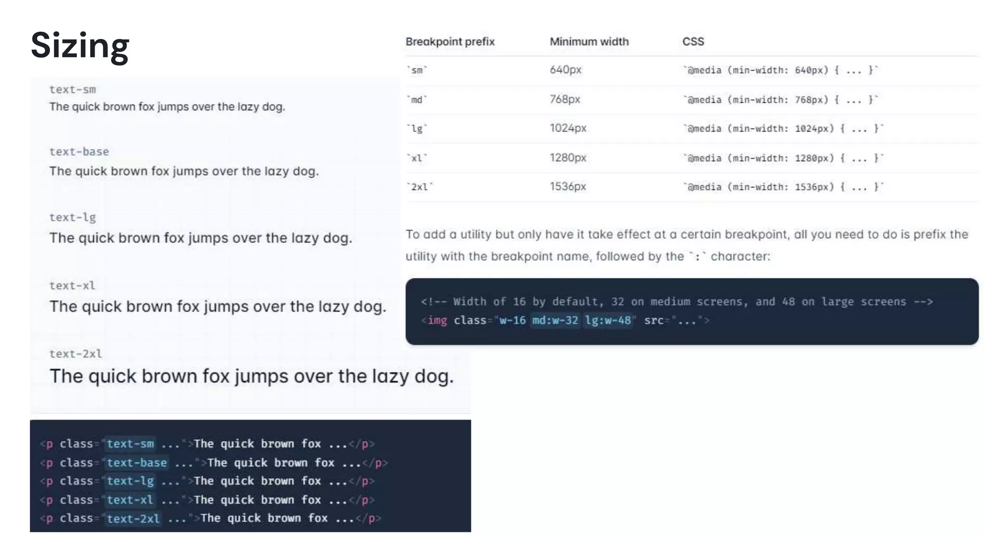Click the Sizing slide title
The image size is (984, 553).
[x=80, y=46]
